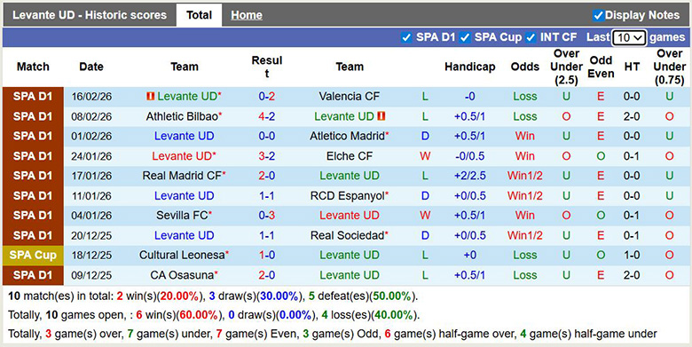
Task: Click the SPA D1 label on 16/02/26 row
Action: click(x=33, y=96)
